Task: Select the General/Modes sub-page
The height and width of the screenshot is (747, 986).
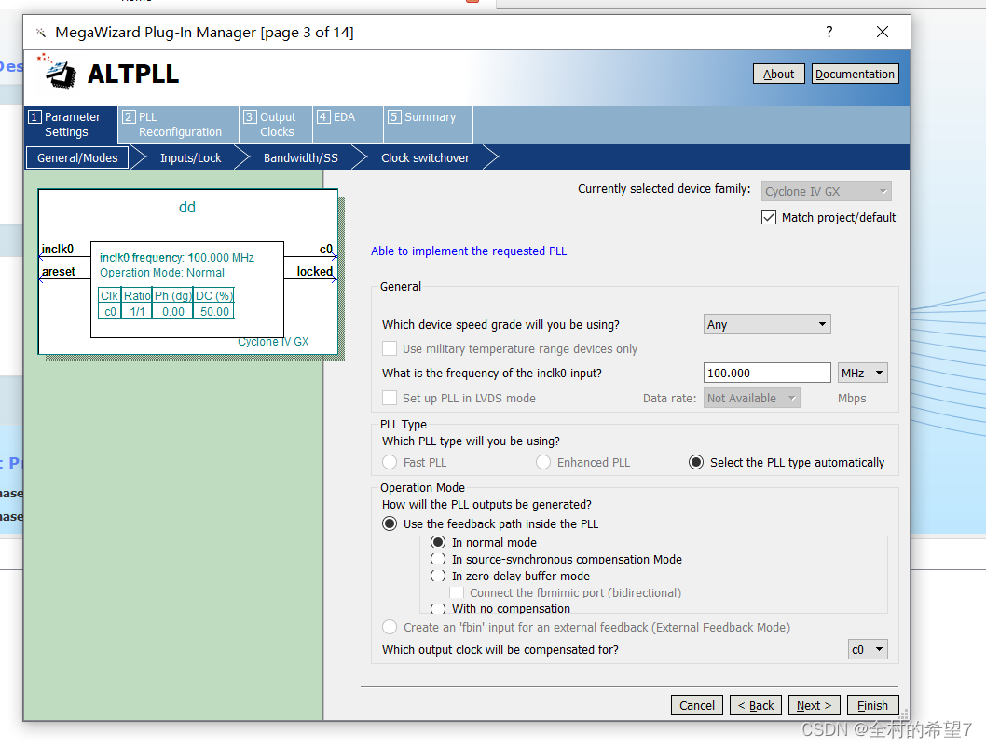Action: (x=77, y=157)
